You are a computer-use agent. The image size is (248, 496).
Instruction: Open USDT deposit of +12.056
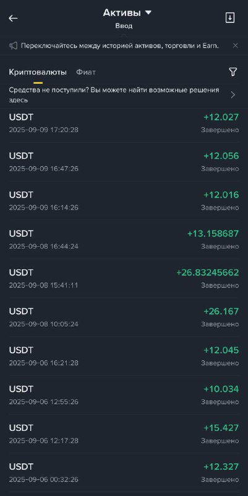point(124,162)
